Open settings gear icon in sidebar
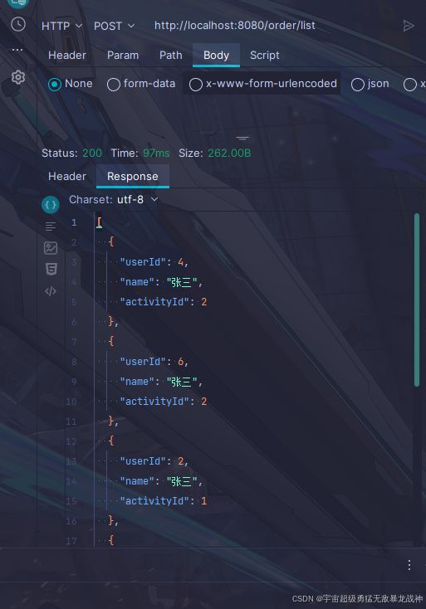 pyautogui.click(x=18, y=77)
